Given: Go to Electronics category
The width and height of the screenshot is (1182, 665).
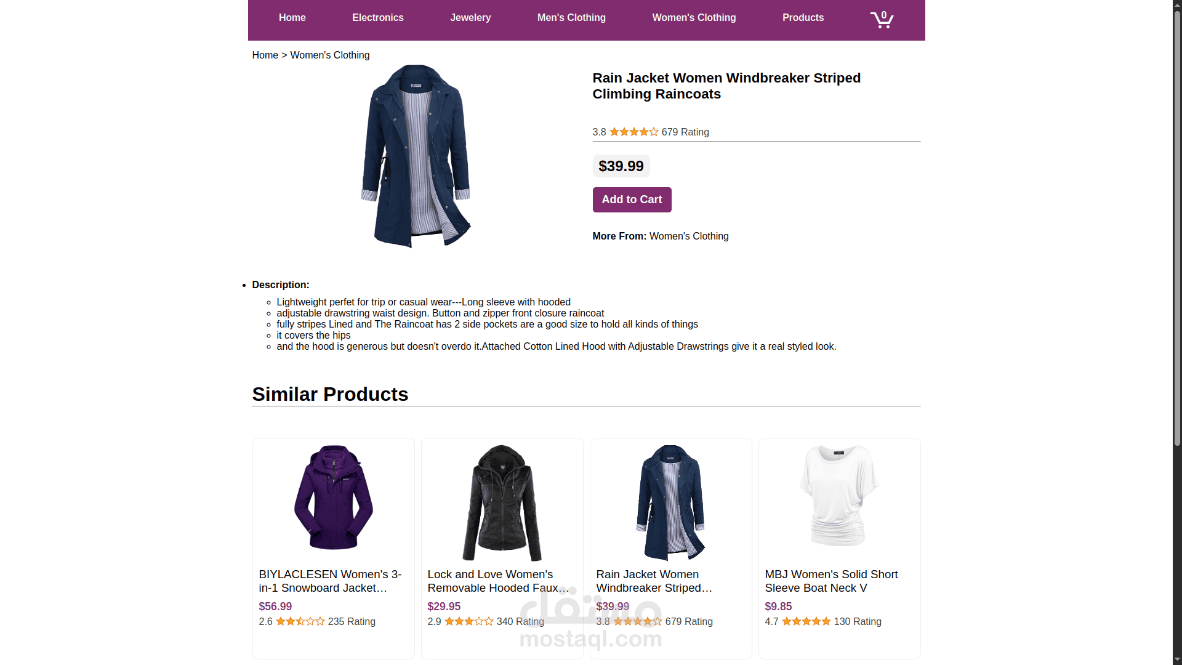Looking at the screenshot, I should [377, 18].
